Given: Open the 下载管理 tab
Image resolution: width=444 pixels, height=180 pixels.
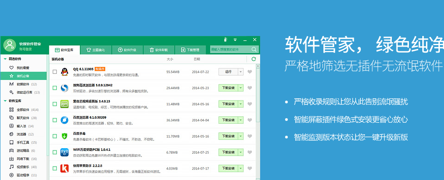Looking at the screenshot, I should 190,50.
